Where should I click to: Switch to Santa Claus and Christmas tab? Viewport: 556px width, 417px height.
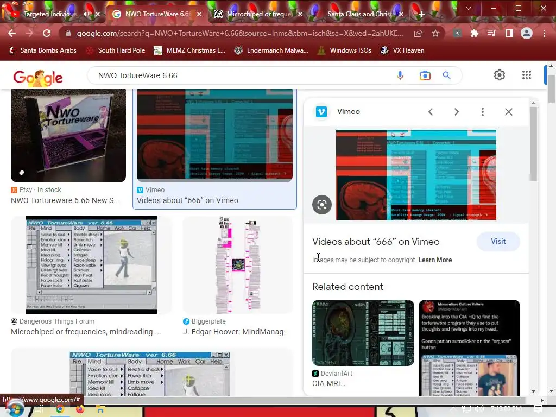[x=359, y=14]
